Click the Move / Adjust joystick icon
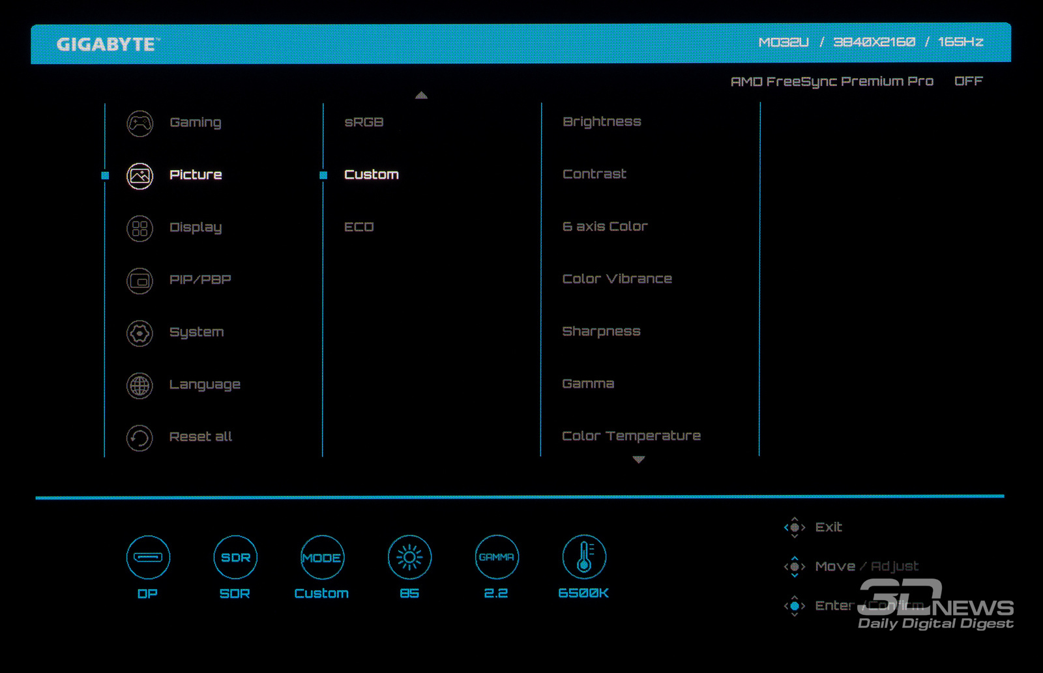This screenshot has width=1043, height=673. tap(795, 567)
